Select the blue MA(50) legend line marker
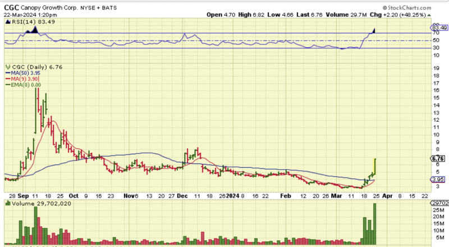Screen dimensions: 449x247 click(x=7, y=72)
